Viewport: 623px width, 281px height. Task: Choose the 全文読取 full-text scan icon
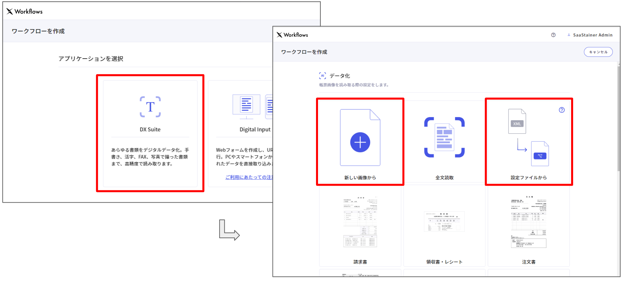[445, 137]
